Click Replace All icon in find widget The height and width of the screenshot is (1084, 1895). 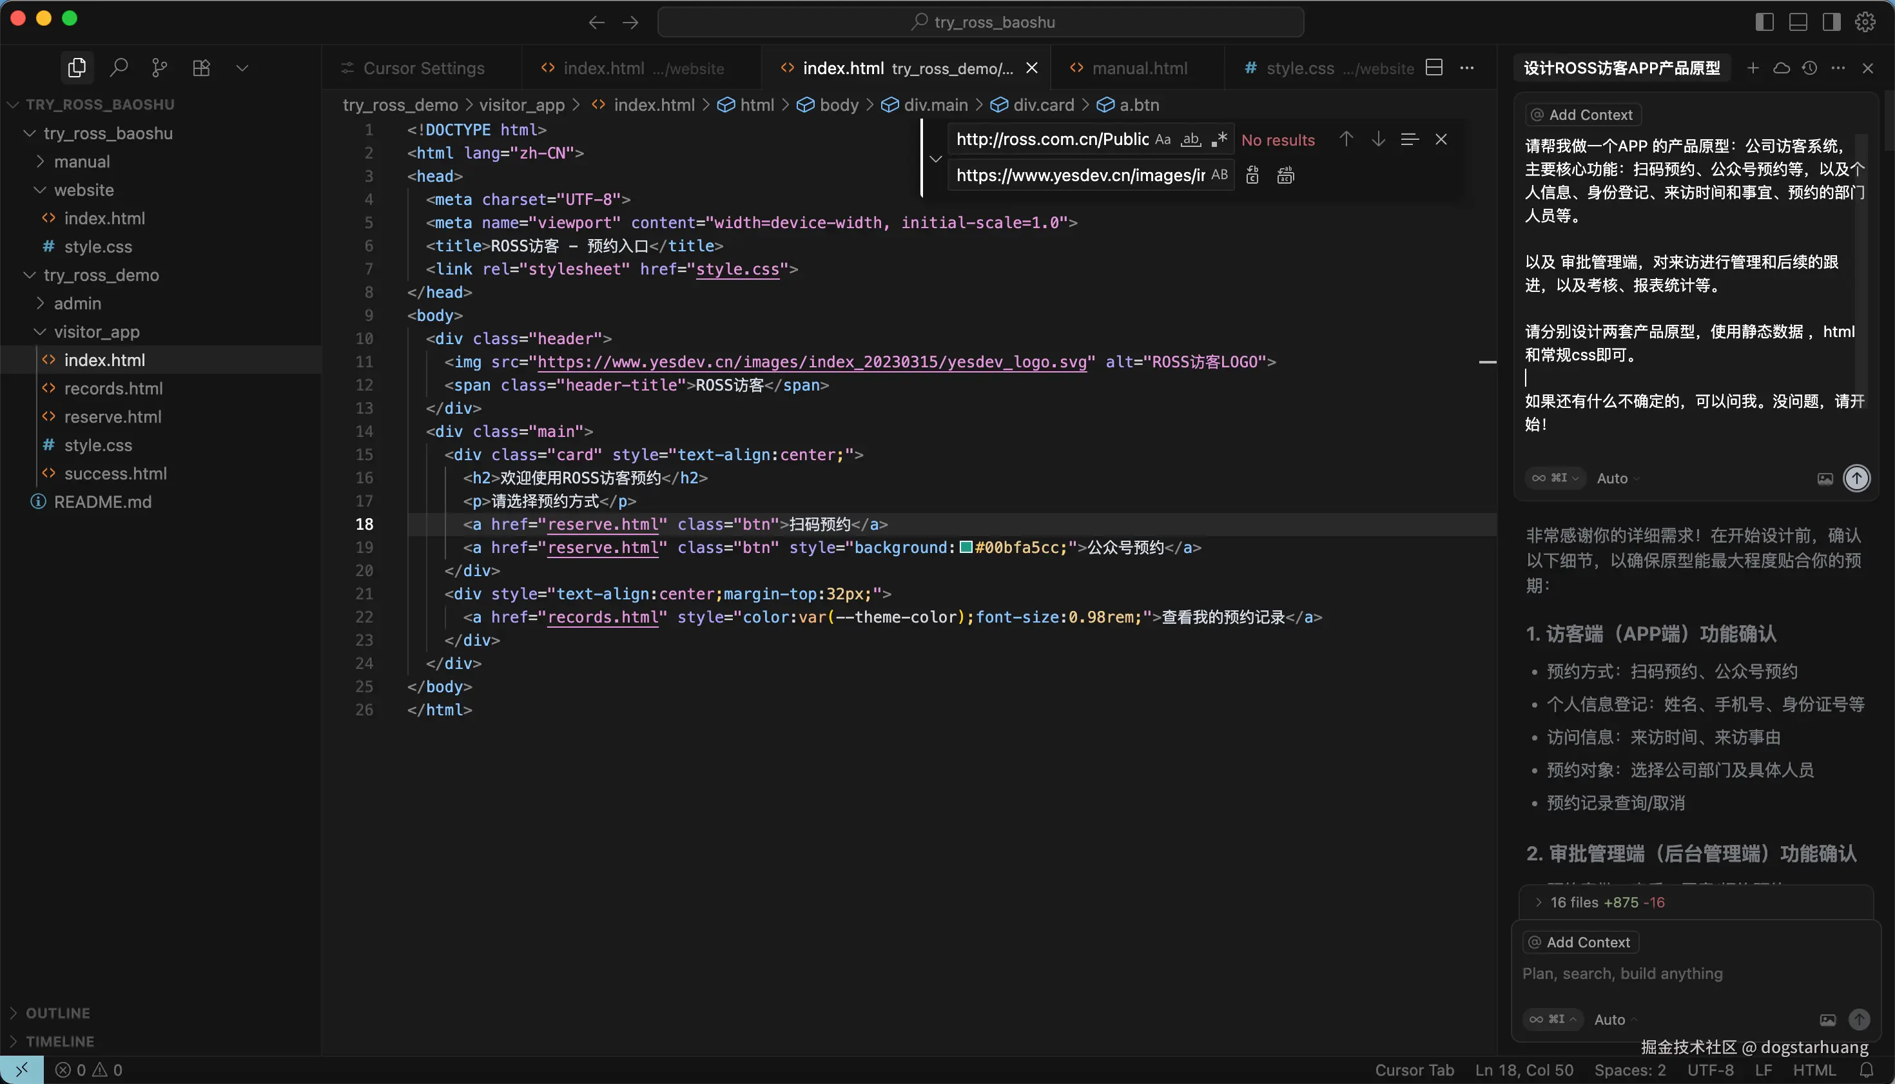[x=1285, y=176]
